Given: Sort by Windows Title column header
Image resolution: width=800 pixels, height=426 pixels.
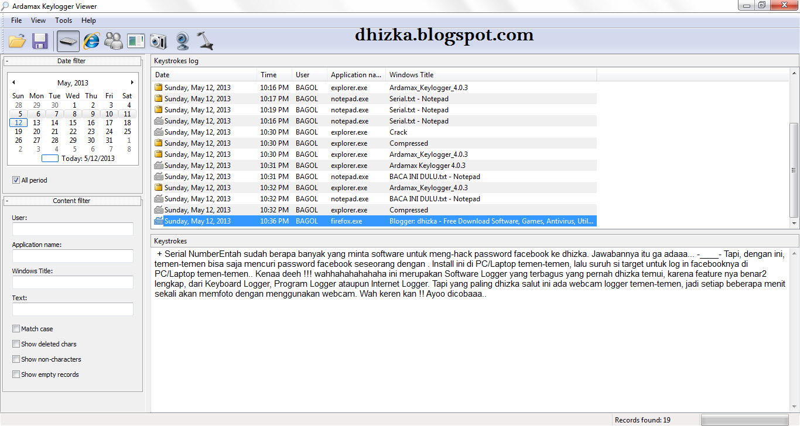Looking at the screenshot, I should [x=491, y=74].
